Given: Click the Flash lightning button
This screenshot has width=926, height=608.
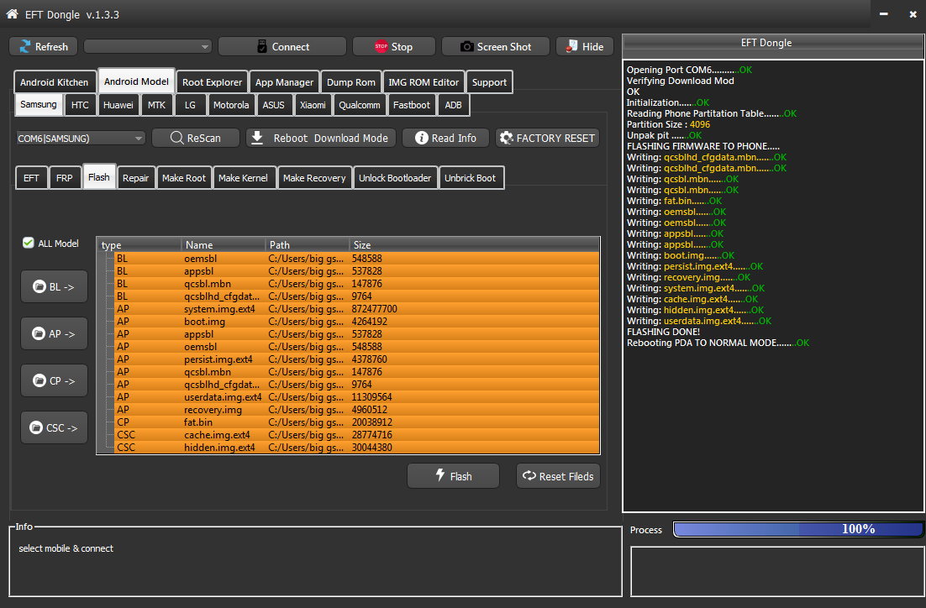Looking at the screenshot, I should click(x=454, y=476).
